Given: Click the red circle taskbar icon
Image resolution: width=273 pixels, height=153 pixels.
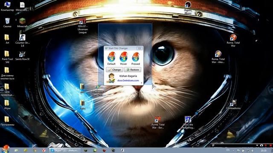Looking at the screenshot, I should point(104,150).
